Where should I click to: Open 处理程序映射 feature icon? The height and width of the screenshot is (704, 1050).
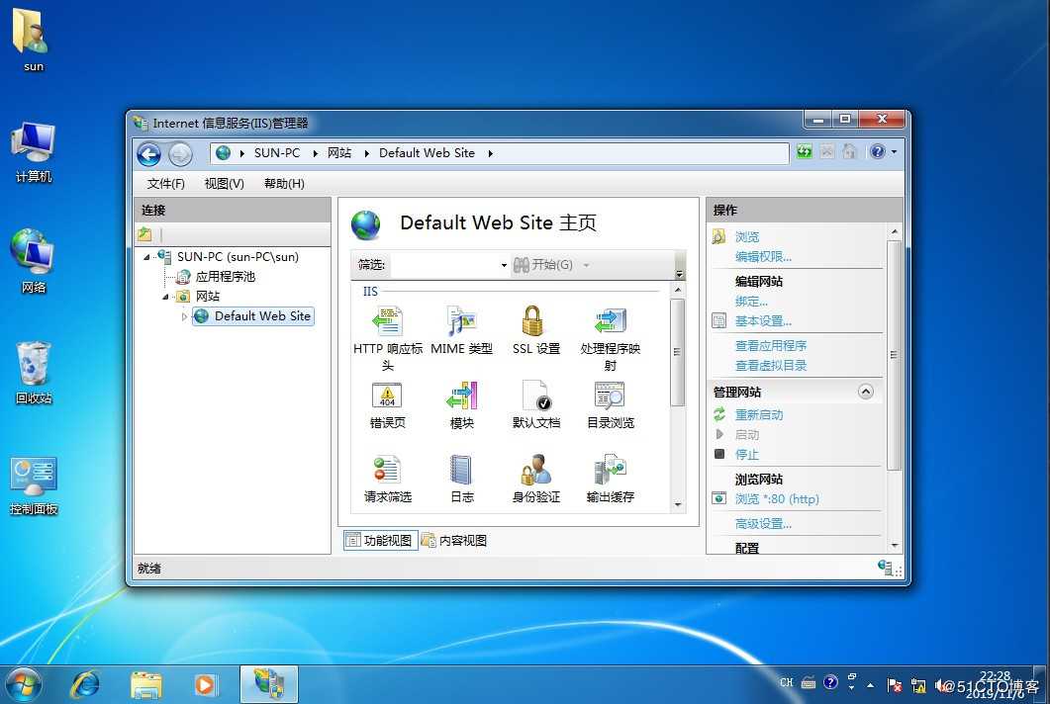pyautogui.click(x=610, y=321)
